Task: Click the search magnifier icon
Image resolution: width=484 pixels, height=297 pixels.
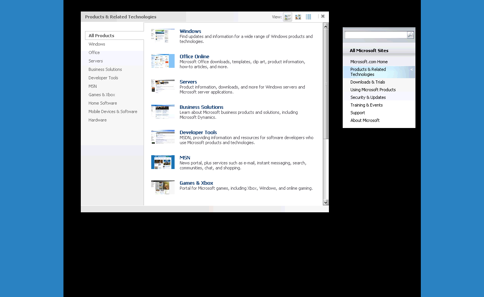Action: pyautogui.click(x=410, y=35)
